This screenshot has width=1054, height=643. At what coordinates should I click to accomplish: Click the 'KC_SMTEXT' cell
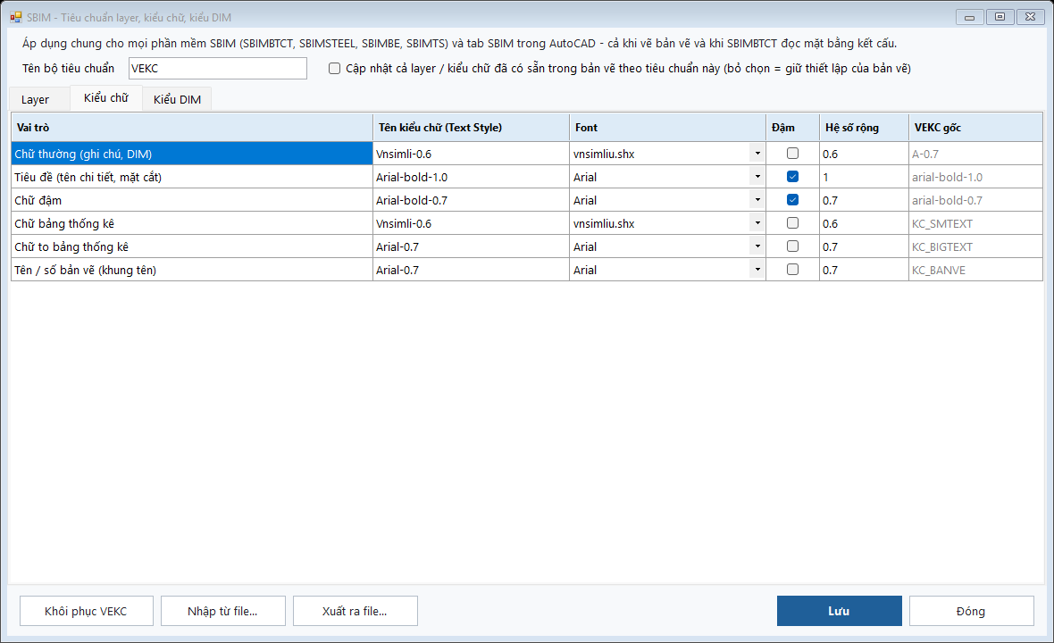975,223
